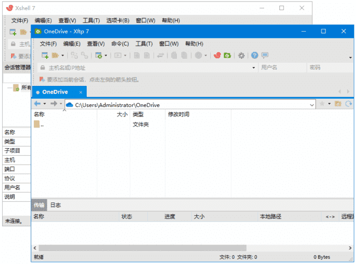This screenshot has width=356, height=264.
Task: Click the open session folder icon in Xftp
Action: (x=55, y=55)
